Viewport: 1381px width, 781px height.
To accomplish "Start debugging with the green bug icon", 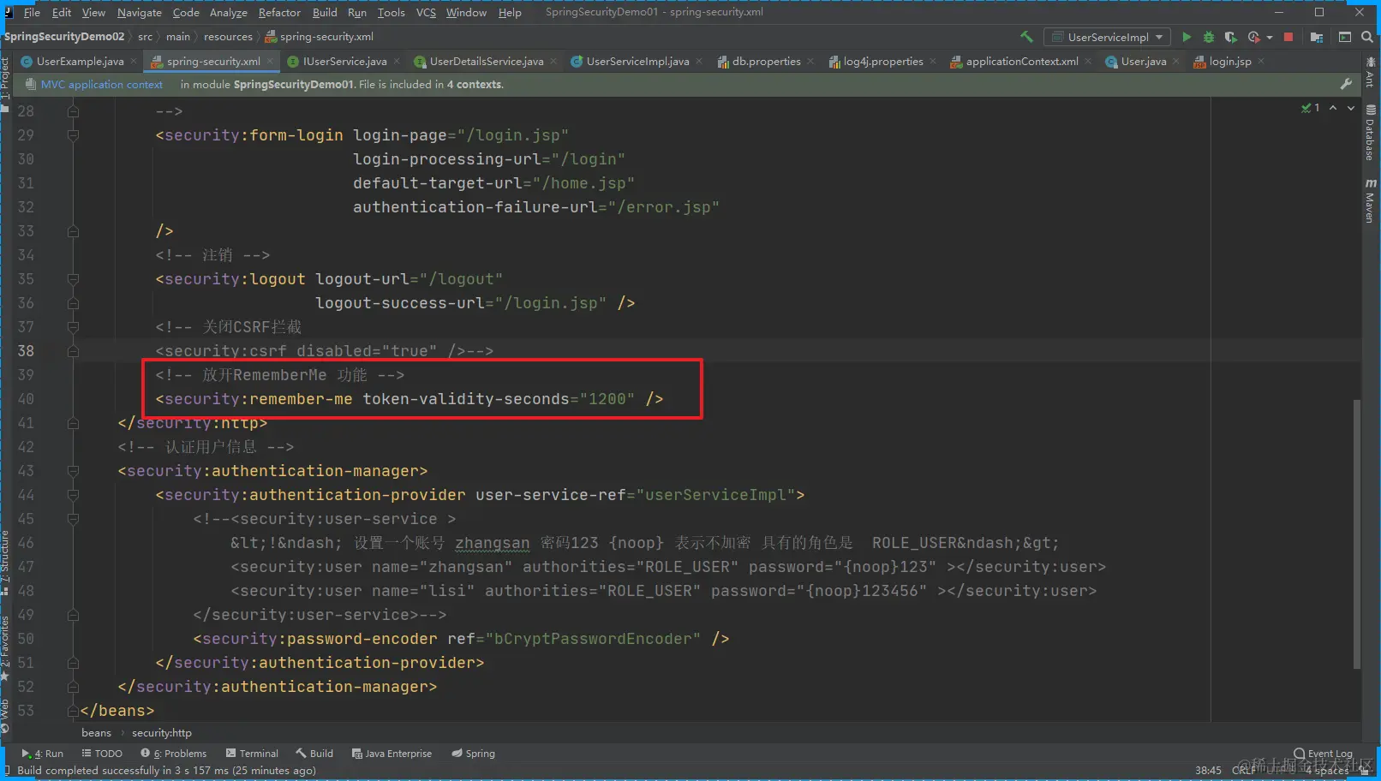I will coord(1209,37).
